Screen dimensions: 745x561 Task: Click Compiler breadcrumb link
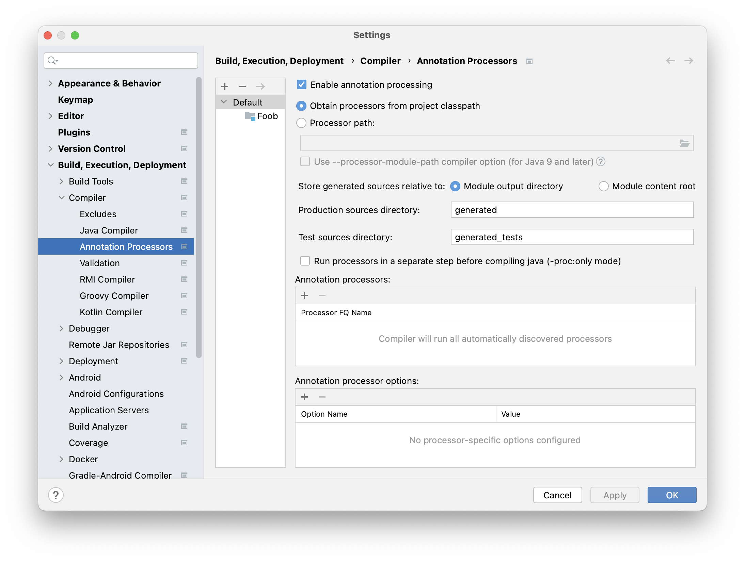click(380, 61)
